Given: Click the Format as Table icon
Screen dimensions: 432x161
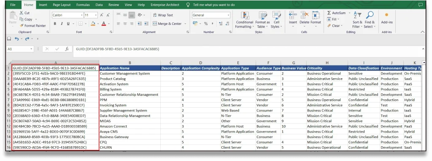Looking at the screenshot, I should click(x=262, y=16).
